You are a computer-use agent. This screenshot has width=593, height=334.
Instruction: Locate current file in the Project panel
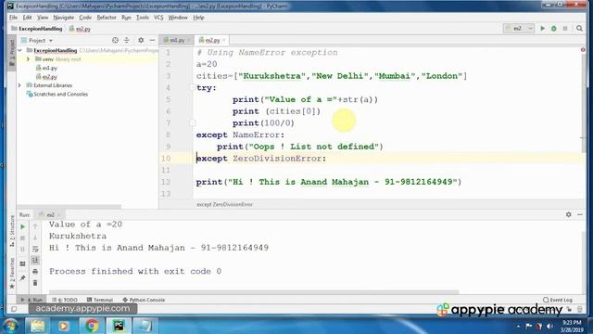pos(115,40)
